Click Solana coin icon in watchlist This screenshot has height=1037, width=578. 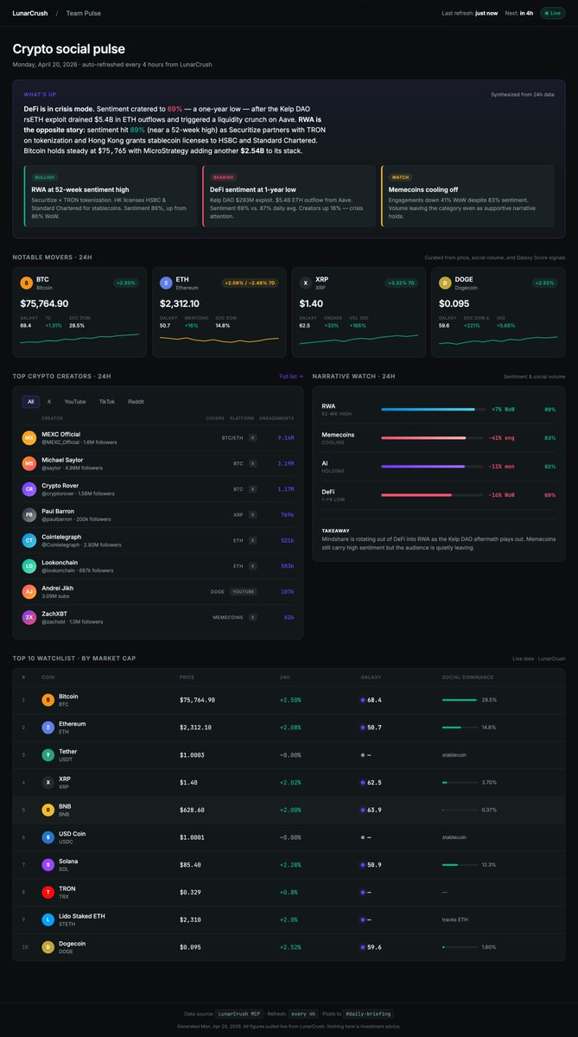click(48, 865)
